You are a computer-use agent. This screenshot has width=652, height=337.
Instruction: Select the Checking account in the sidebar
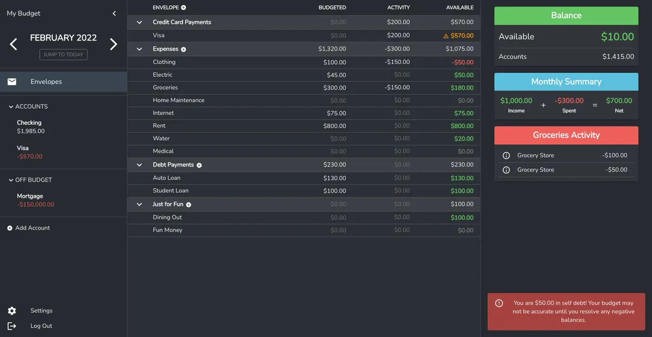[29, 126]
